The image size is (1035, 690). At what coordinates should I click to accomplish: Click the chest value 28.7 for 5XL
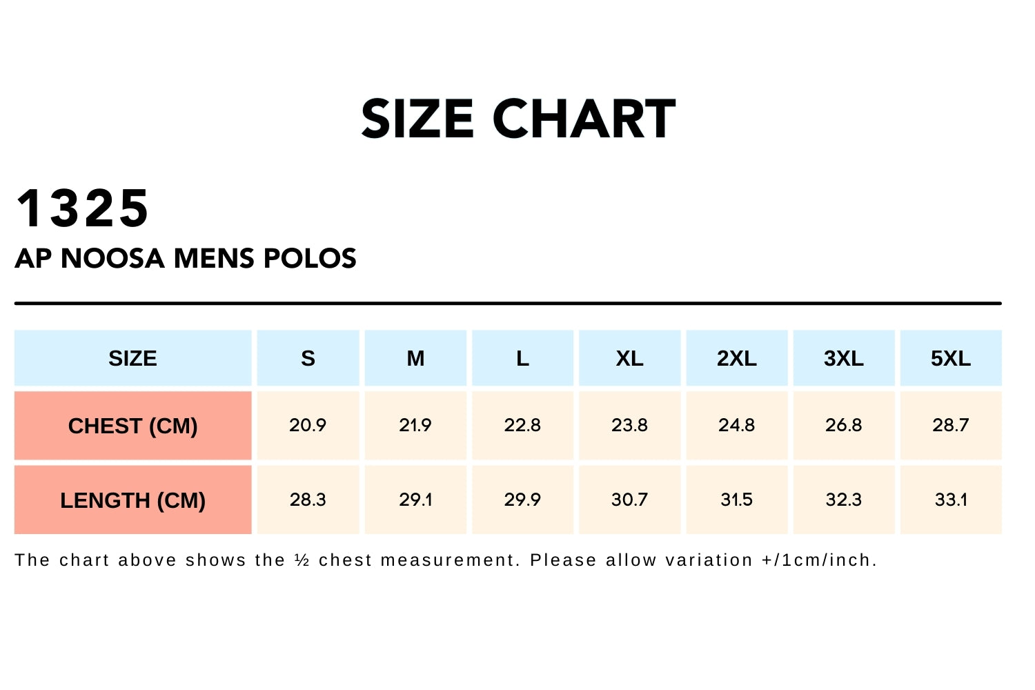coord(950,425)
